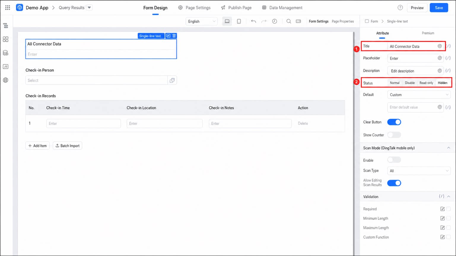Click the help question mark icon
456x256 pixels.
tap(400, 8)
